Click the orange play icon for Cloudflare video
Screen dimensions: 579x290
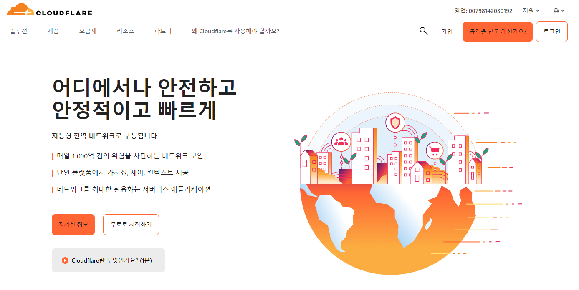(65, 260)
